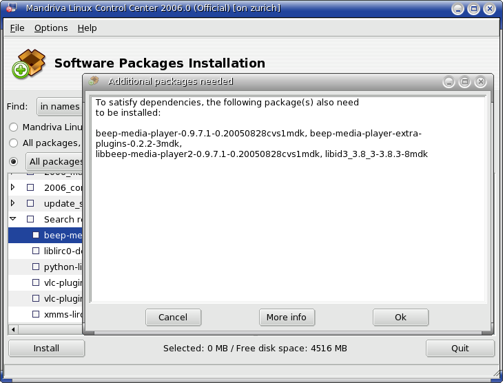Tick the update_source group checkbox
This screenshot has height=383, width=503.
tap(30, 203)
